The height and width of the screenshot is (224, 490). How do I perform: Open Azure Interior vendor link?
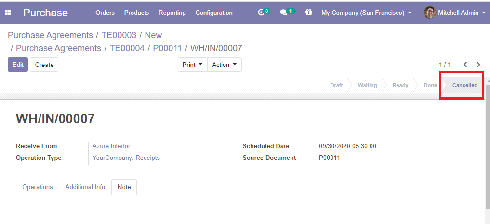[111, 146]
